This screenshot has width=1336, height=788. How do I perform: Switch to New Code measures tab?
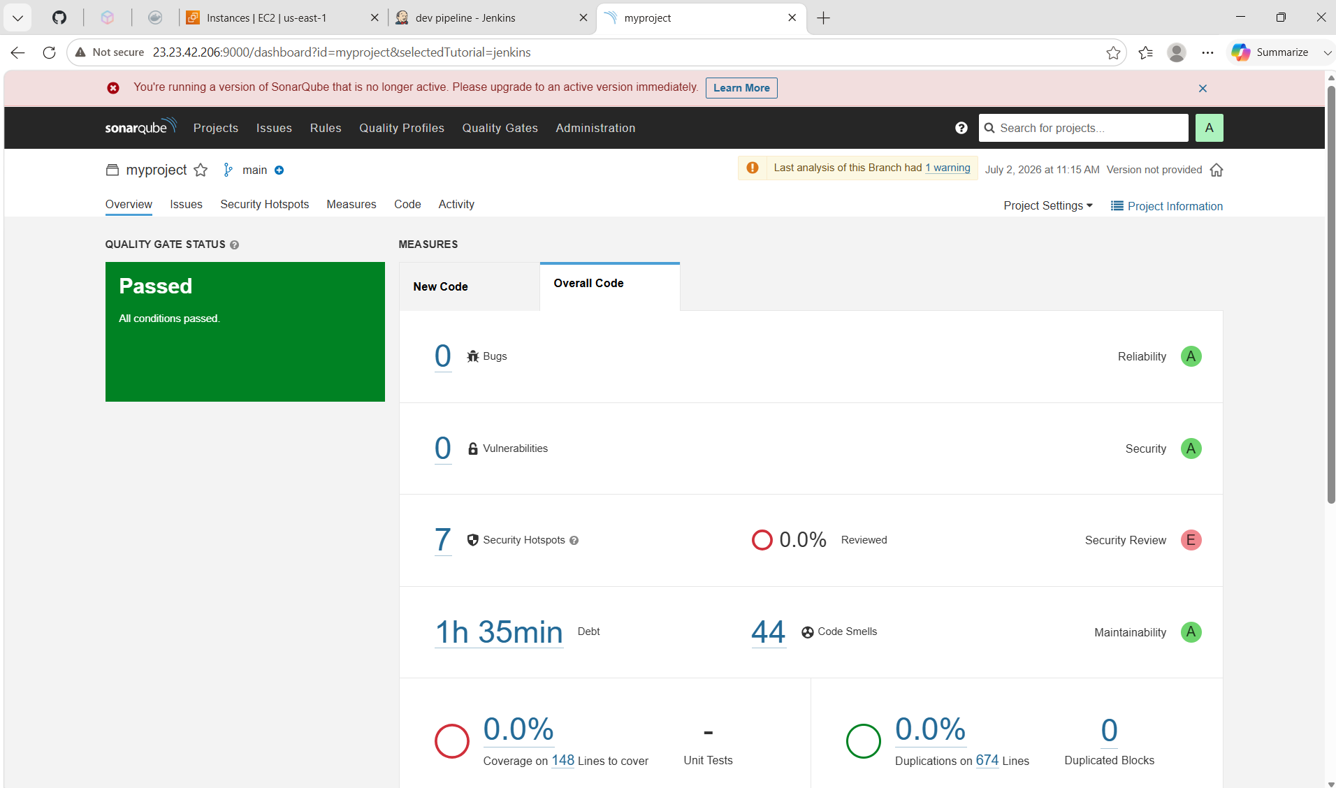click(469, 286)
